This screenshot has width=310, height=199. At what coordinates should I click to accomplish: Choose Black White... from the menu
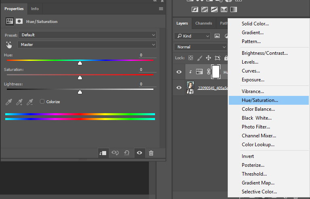click(269, 118)
